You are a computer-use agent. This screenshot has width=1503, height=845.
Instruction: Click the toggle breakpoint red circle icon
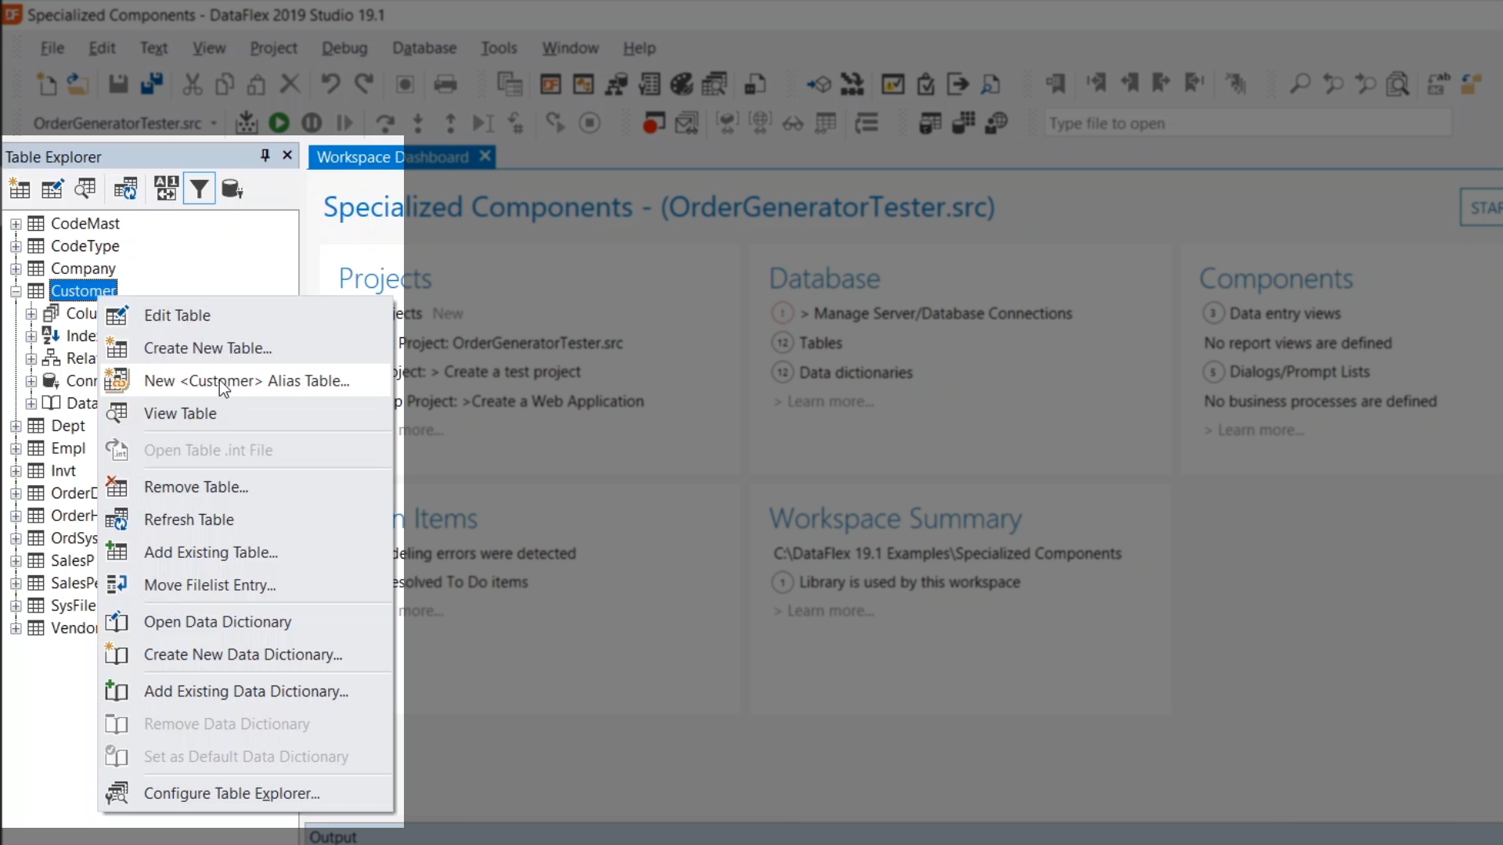coord(652,123)
